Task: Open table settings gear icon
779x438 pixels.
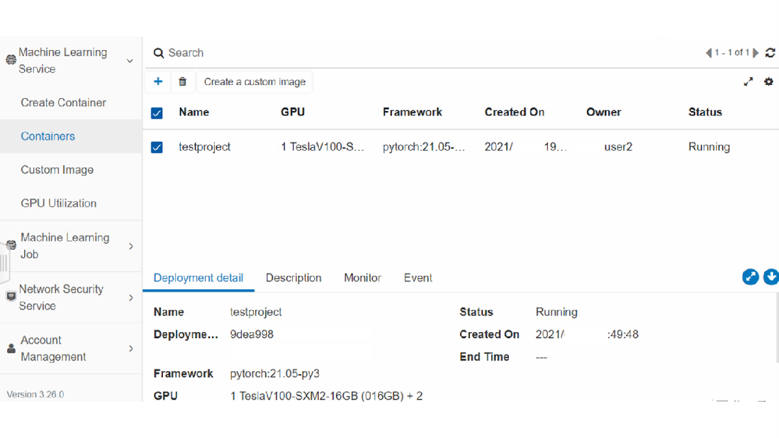Action: [769, 82]
